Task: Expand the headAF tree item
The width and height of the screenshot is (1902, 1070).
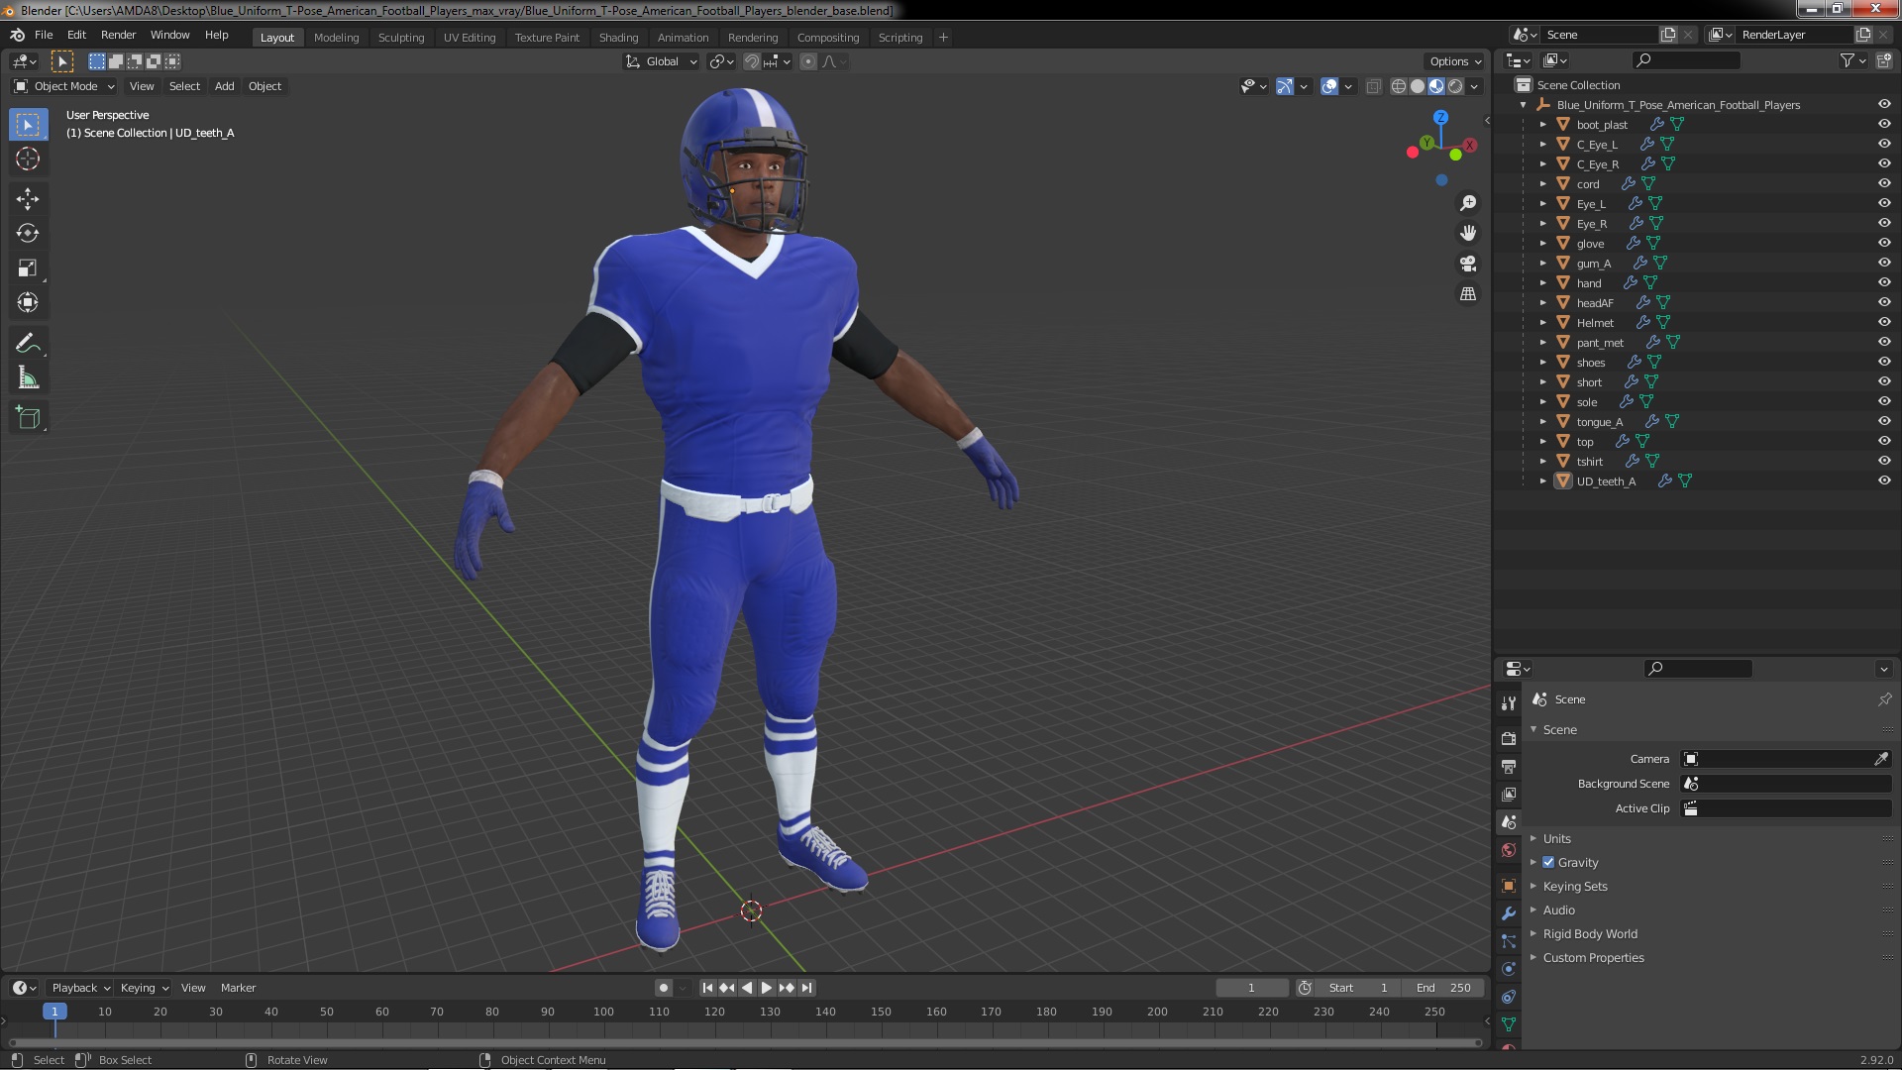Action: click(x=1542, y=303)
